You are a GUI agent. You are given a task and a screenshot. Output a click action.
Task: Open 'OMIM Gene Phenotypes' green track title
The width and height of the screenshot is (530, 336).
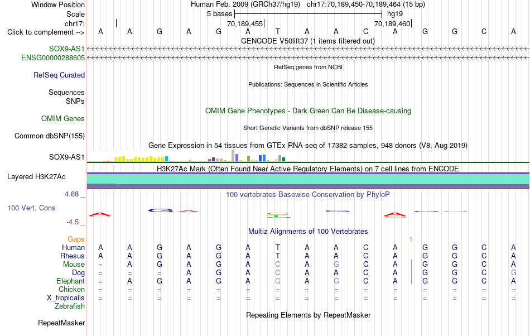pos(309,111)
